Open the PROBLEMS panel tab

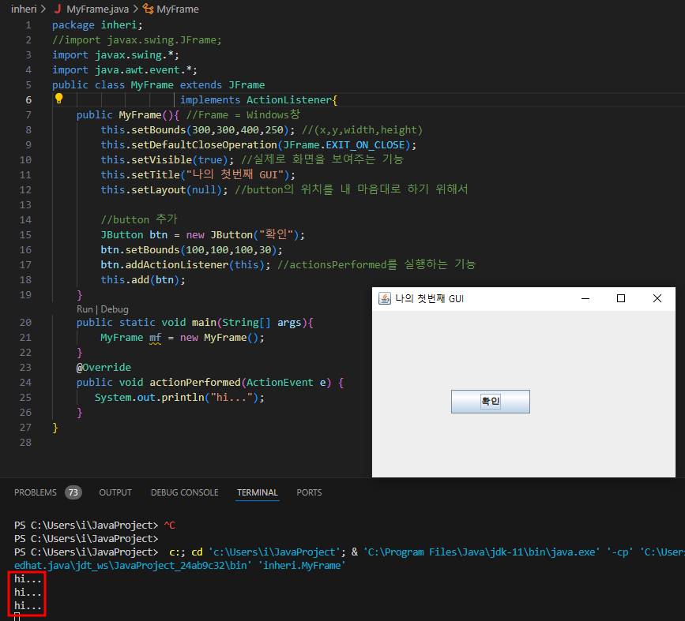[x=36, y=492]
